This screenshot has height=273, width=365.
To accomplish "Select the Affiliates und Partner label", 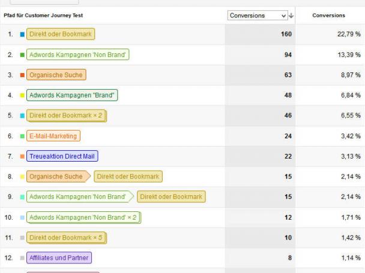I will coord(59,258).
